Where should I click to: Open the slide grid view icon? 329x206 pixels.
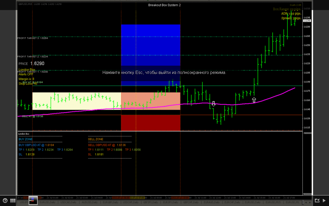coord(13,201)
